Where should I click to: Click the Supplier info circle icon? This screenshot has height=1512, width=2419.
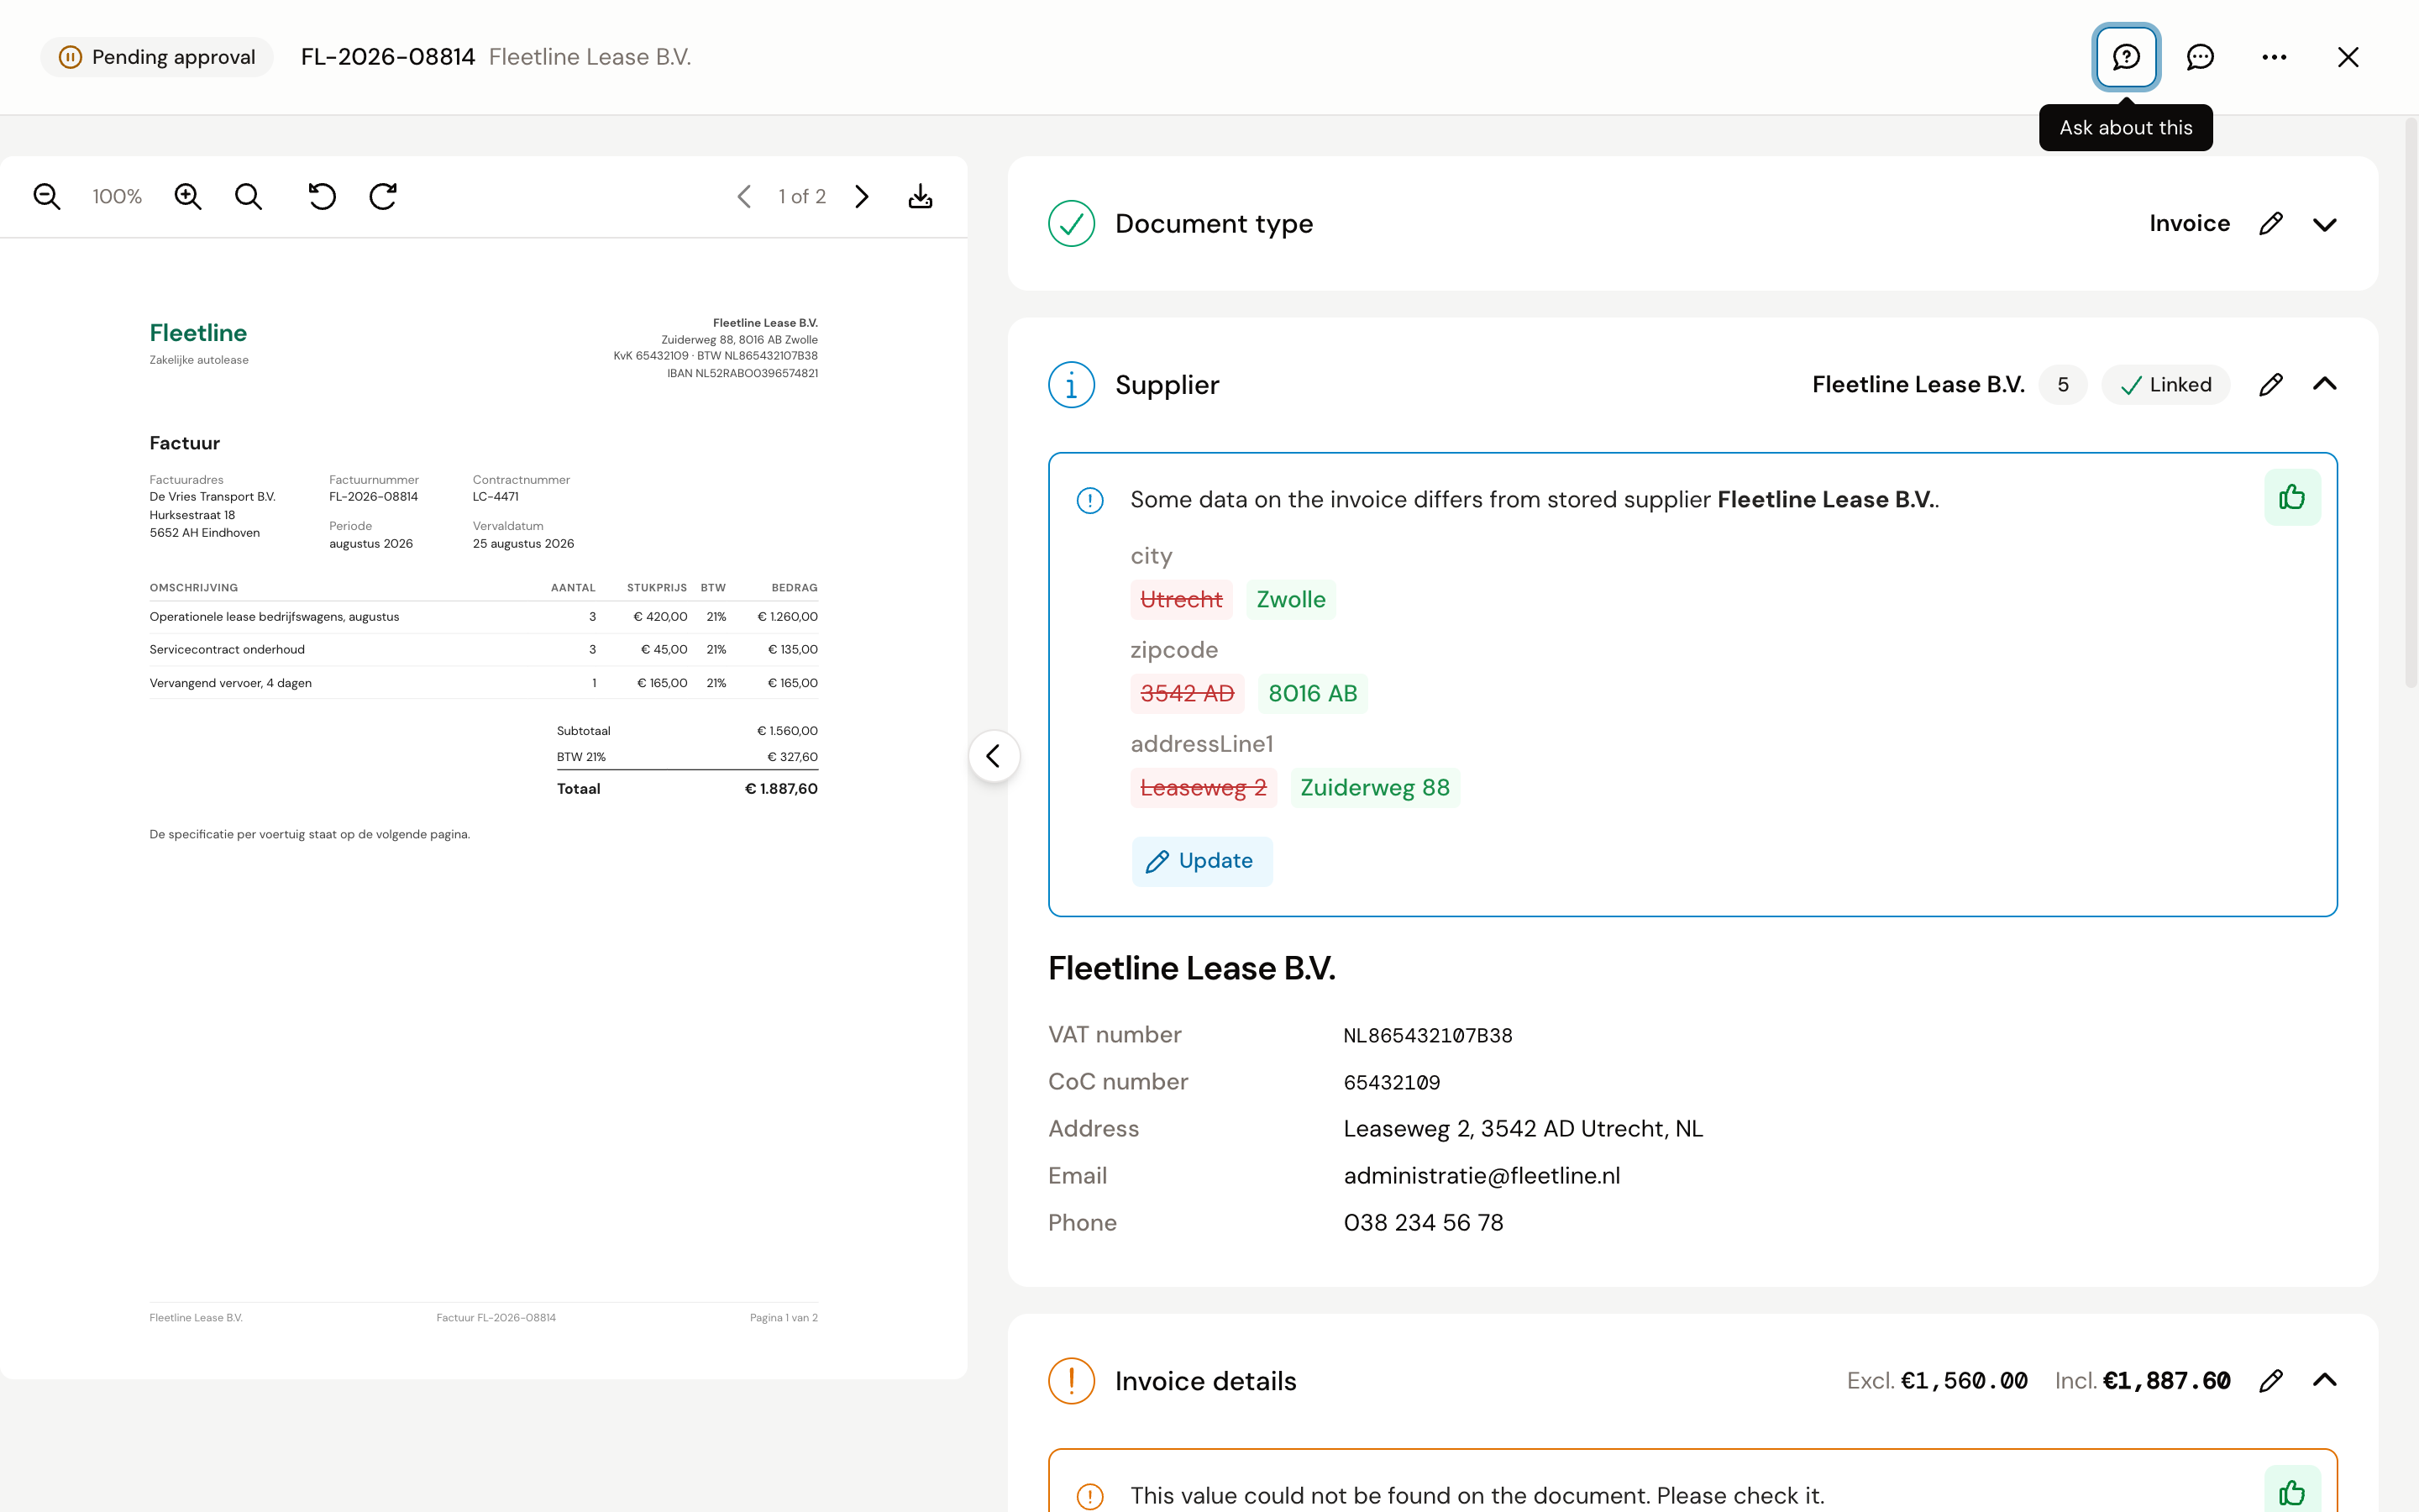1072,384
